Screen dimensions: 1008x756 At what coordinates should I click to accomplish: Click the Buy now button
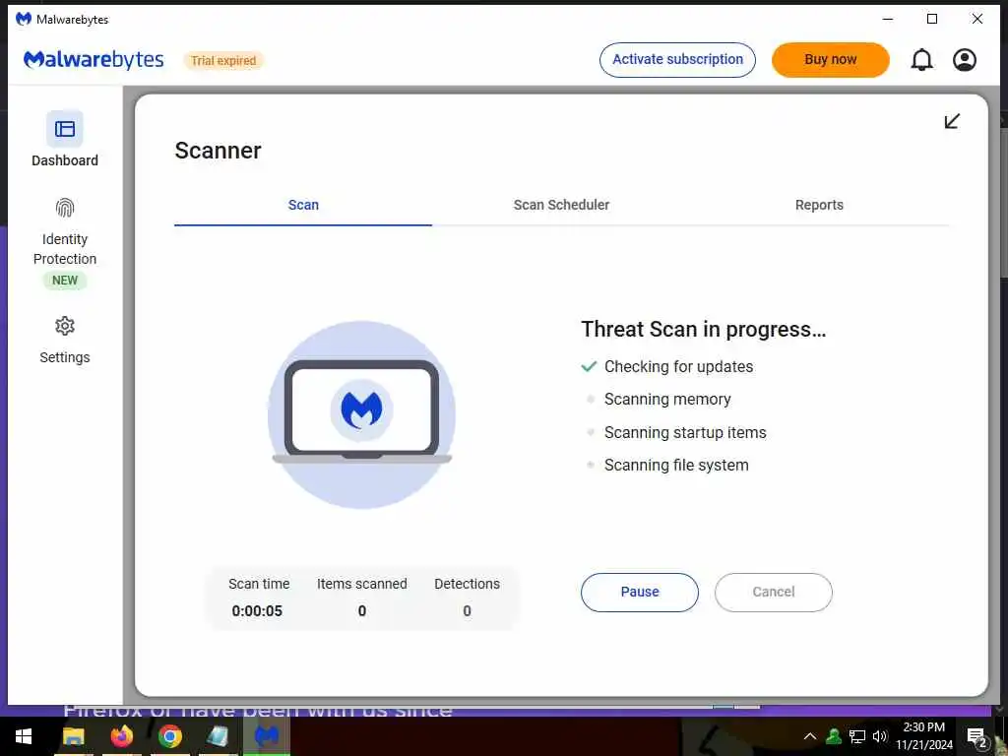[x=831, y=60]
